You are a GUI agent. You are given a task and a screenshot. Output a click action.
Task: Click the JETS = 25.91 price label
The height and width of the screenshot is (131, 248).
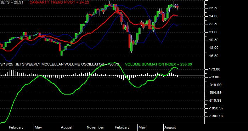(12, 2)
